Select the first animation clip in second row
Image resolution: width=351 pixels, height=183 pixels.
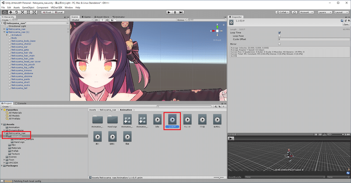[97, 138]
